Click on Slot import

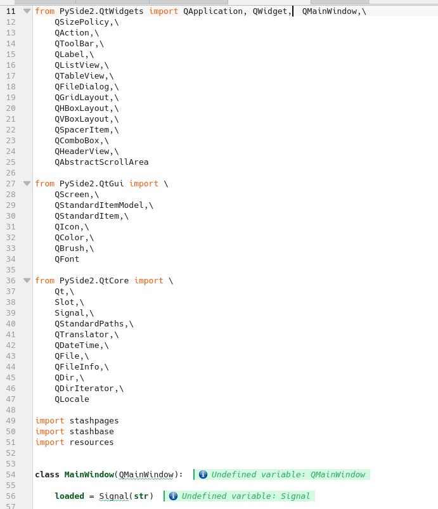65,302
